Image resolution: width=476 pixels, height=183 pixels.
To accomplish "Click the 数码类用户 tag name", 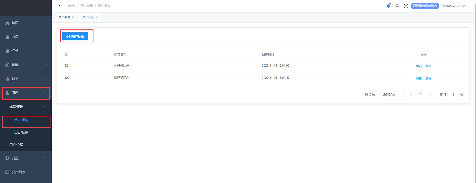I will click(x=122, y=78).
